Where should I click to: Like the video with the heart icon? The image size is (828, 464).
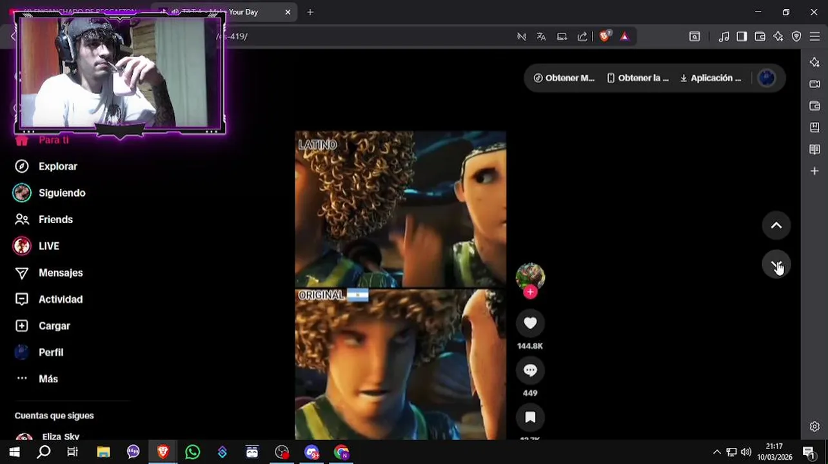click(x=530, y=324)
